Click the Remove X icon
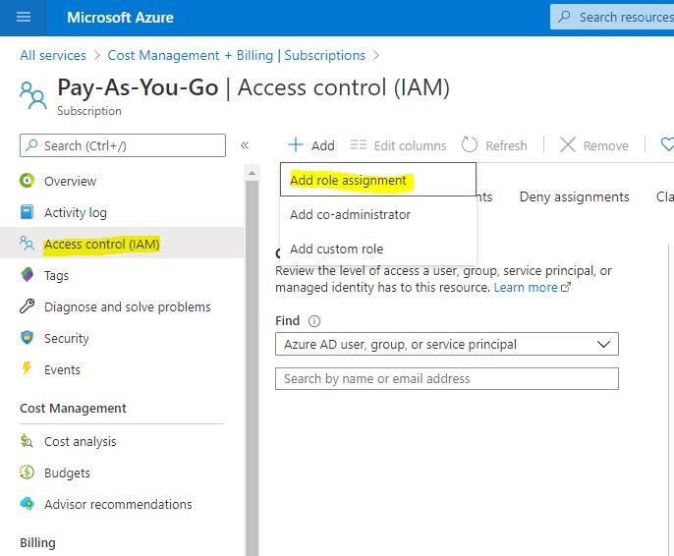Image resolution: width=674 pixels, height=556 pixels. pos(568,144)
